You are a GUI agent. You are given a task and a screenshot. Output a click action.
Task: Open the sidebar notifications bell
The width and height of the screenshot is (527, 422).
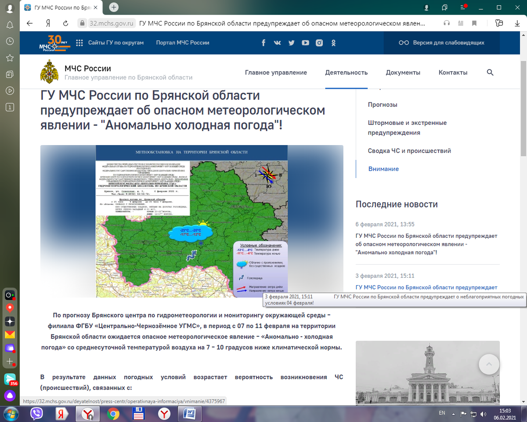pos(10,25)
